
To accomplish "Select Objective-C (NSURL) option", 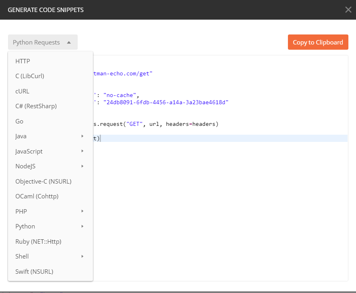I will [43, 181].
